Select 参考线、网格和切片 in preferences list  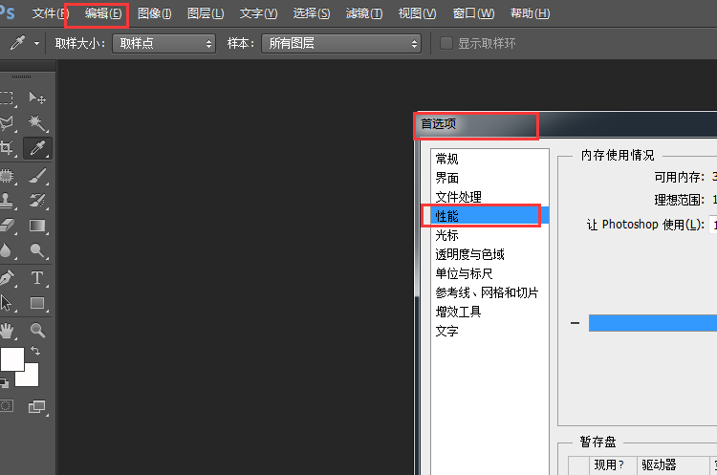pyautogui.click(x=489, y=292)
